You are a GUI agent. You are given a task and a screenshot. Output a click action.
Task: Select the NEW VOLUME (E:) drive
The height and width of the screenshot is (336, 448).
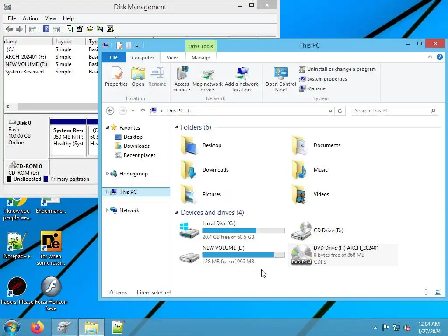point(232,255)
